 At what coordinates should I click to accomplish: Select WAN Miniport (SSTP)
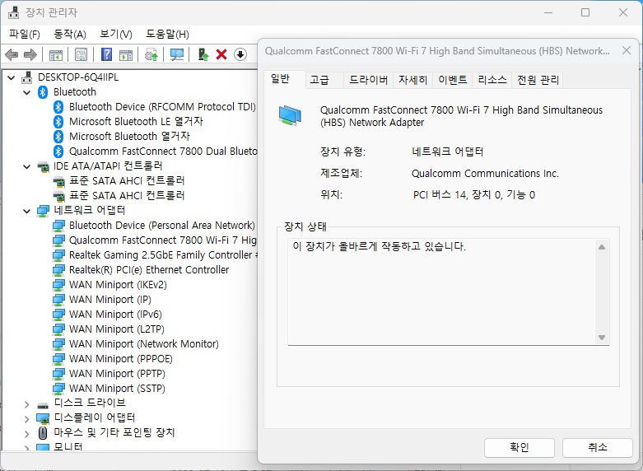(x=117, y=389)
